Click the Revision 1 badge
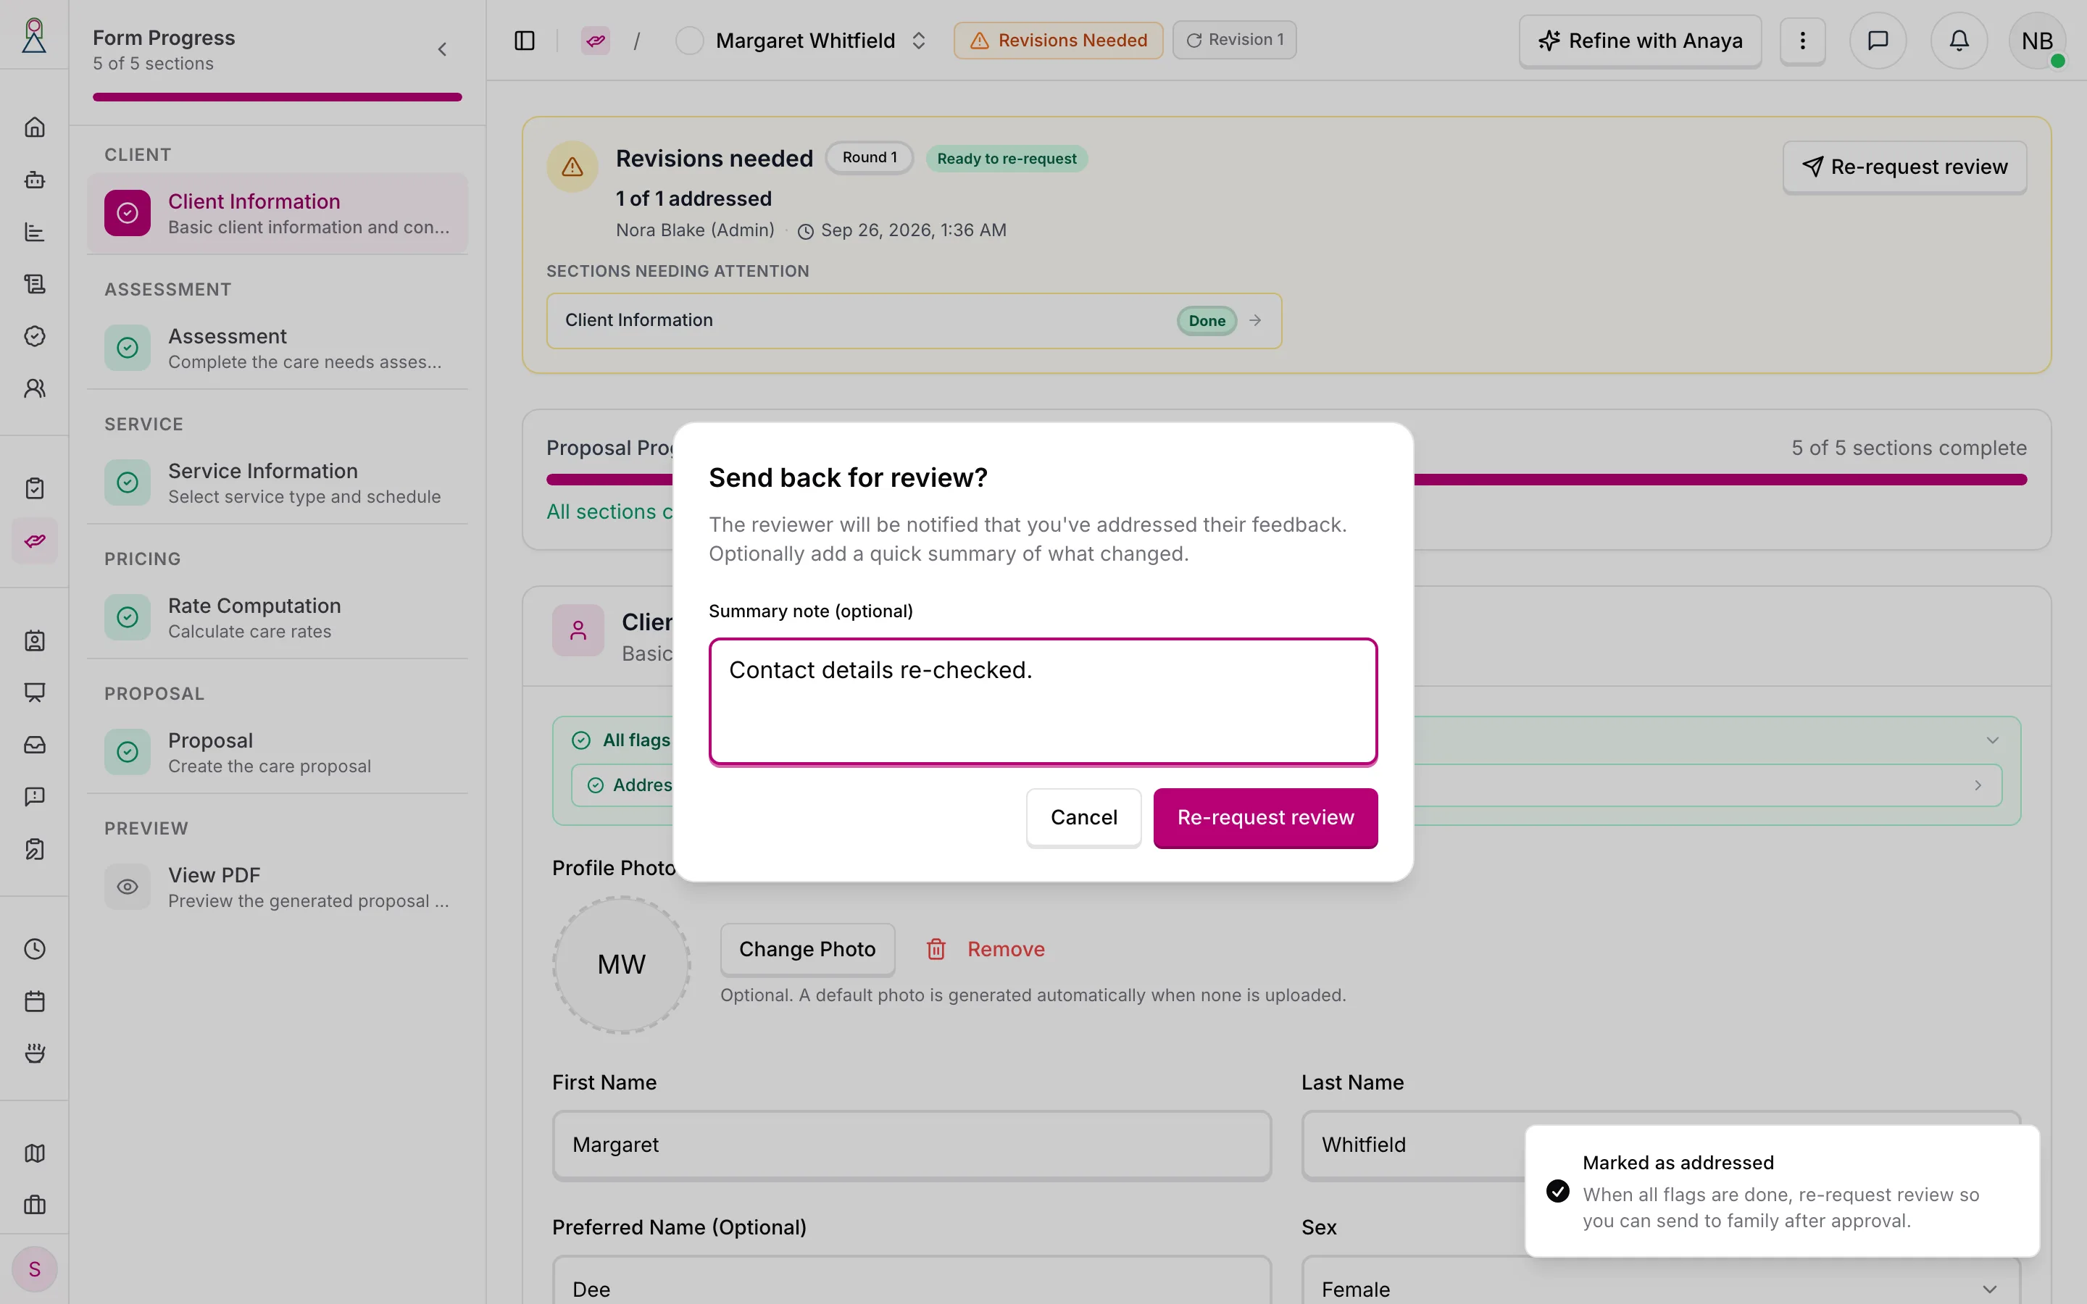The width and height of the screenshot is (2087, 1304). click(1234, 40)
